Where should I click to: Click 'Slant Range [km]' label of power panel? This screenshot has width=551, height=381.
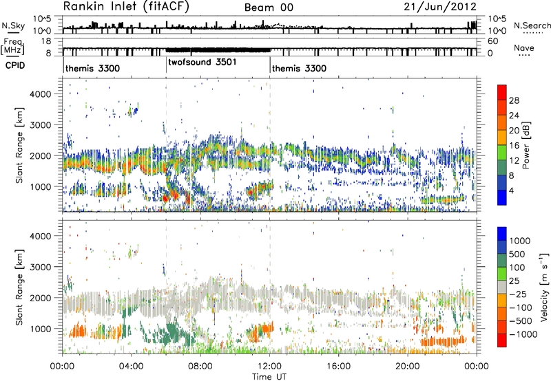pyautogui.click(x=19, y=145)
